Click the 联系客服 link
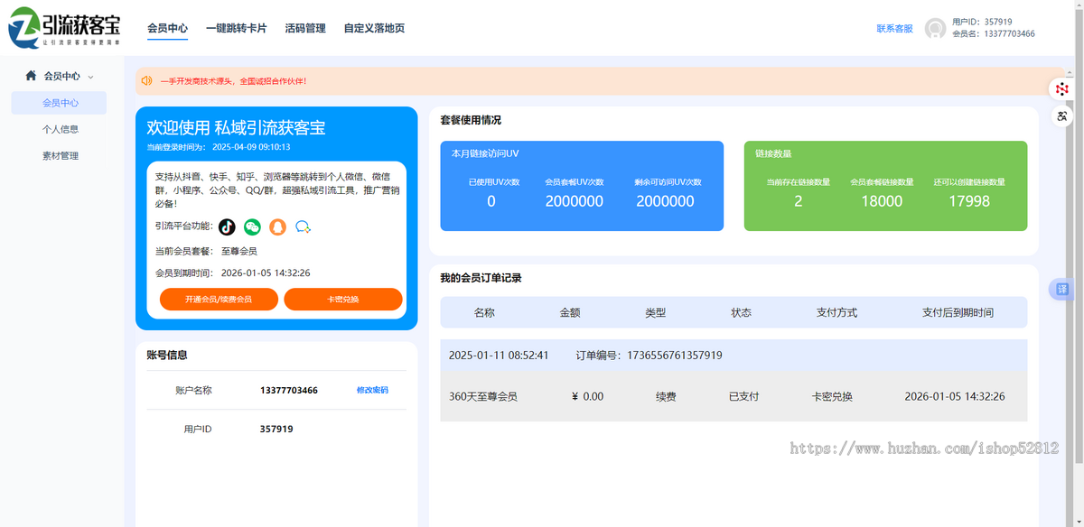The height and width of the screenshot is (527, 1084). (x=894, y=28)
